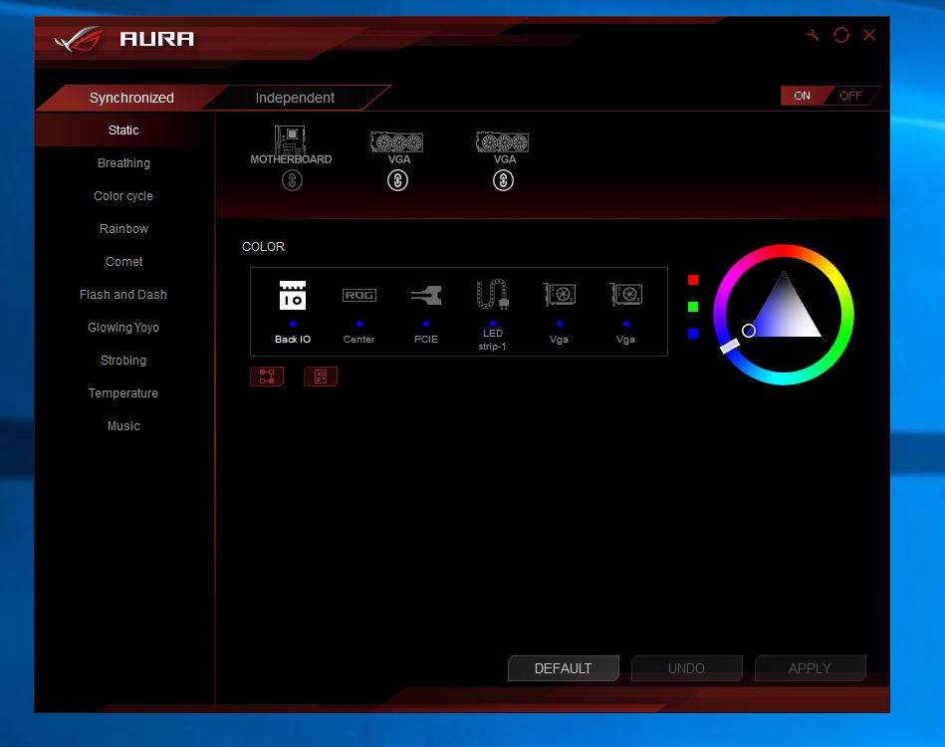Choose the PCIE lighting zone icon
945x747 pixels.
click(x=425, y=296)
